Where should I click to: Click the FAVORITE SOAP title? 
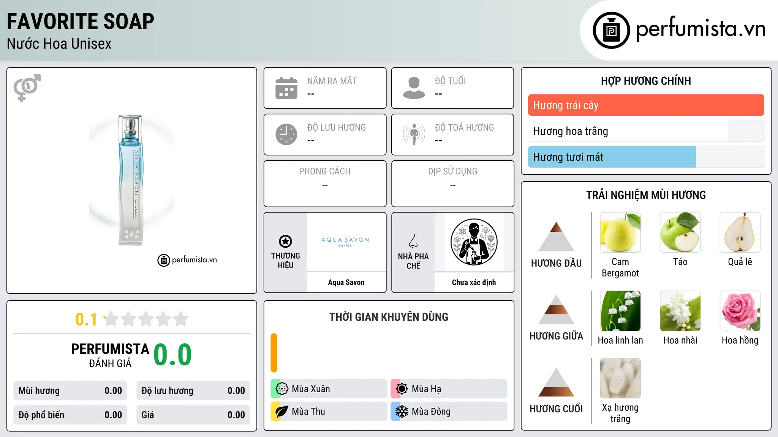click(81, 21)
